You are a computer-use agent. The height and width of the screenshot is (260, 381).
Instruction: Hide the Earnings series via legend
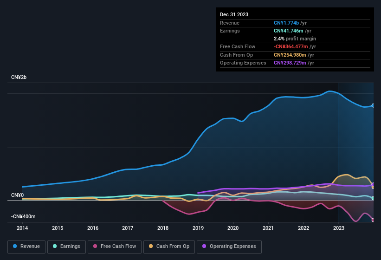67,246
